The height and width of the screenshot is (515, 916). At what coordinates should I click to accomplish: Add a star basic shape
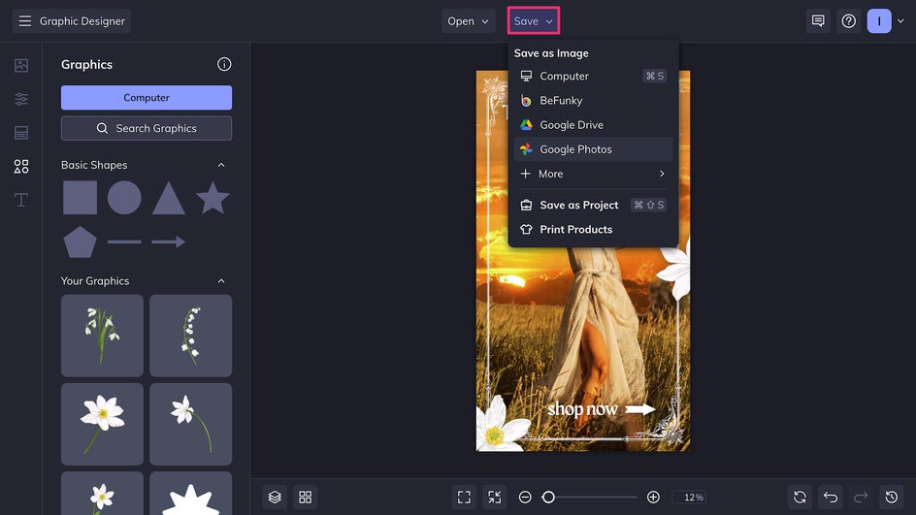tap(213, 197)
